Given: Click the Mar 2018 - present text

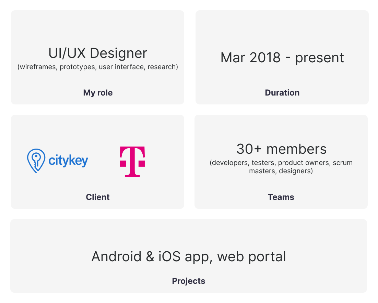Looking at the screenshot, I should tap(282, 58).
